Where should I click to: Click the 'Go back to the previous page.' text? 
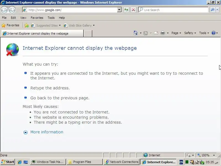click(60, 98)
